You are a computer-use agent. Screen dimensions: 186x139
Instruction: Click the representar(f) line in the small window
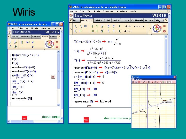(21, 98)
